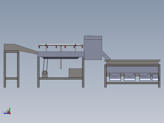Select the gray box on washing table's lower shelf

pyautogui.click(x=75, y=73)
